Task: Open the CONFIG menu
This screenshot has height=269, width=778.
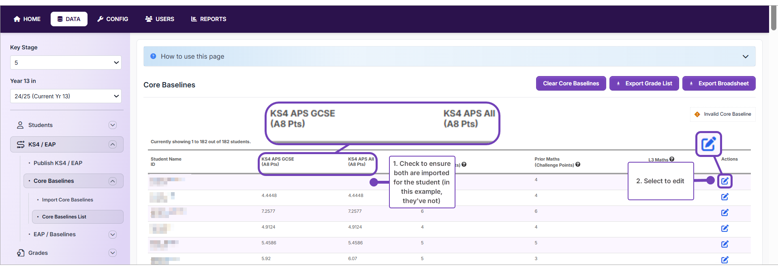Action: pyautogui.click(x=113, y=19)
